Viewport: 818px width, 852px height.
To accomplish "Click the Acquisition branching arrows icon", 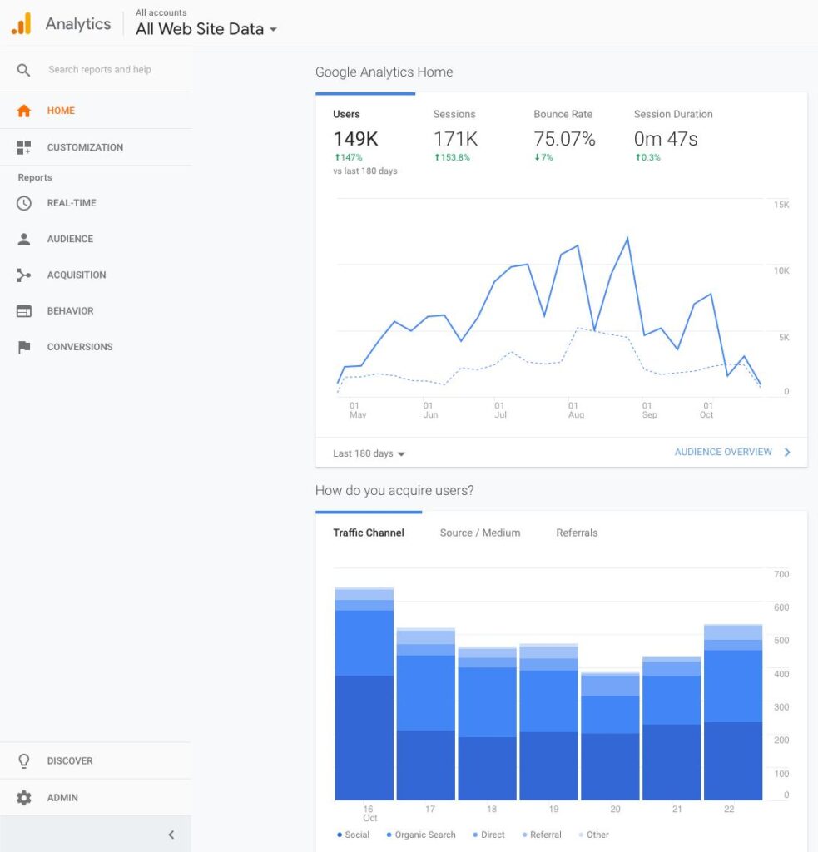I will (x=24, y=275).
